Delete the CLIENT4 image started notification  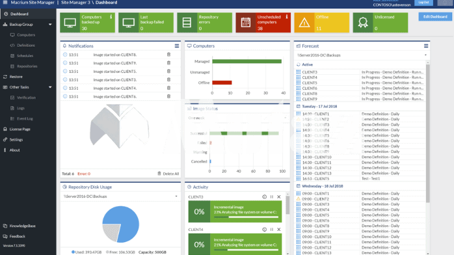pyautogui.click(x=168, y=88)
